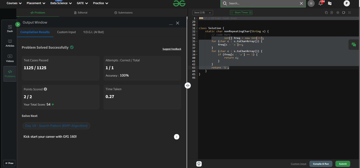Image resolution: width=360 pixels, height=168 pixels.
Task: Open the profile avatar P
Action: coord(347,3)
